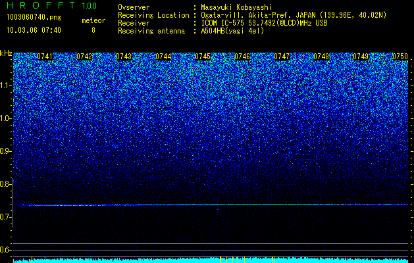
Task: Click the Receiver label
Action: pos(134,23)
